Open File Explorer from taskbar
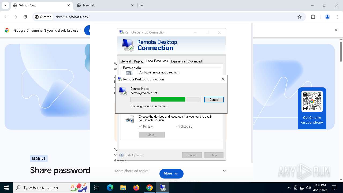343x193 pixels. pos(123,188)
